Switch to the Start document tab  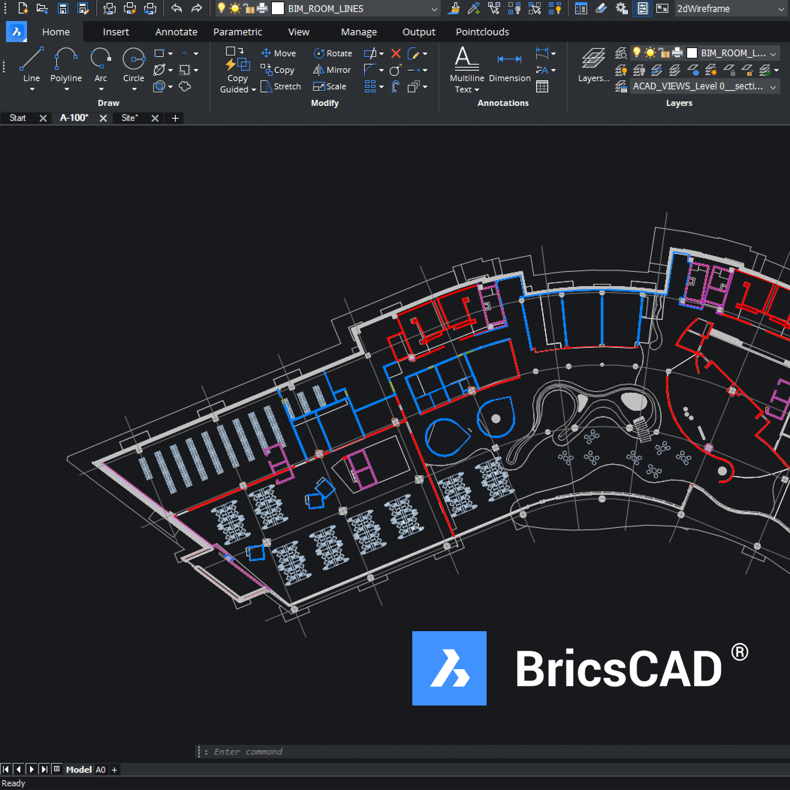18,118
